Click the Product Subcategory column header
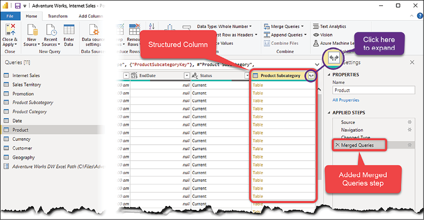 280,76
